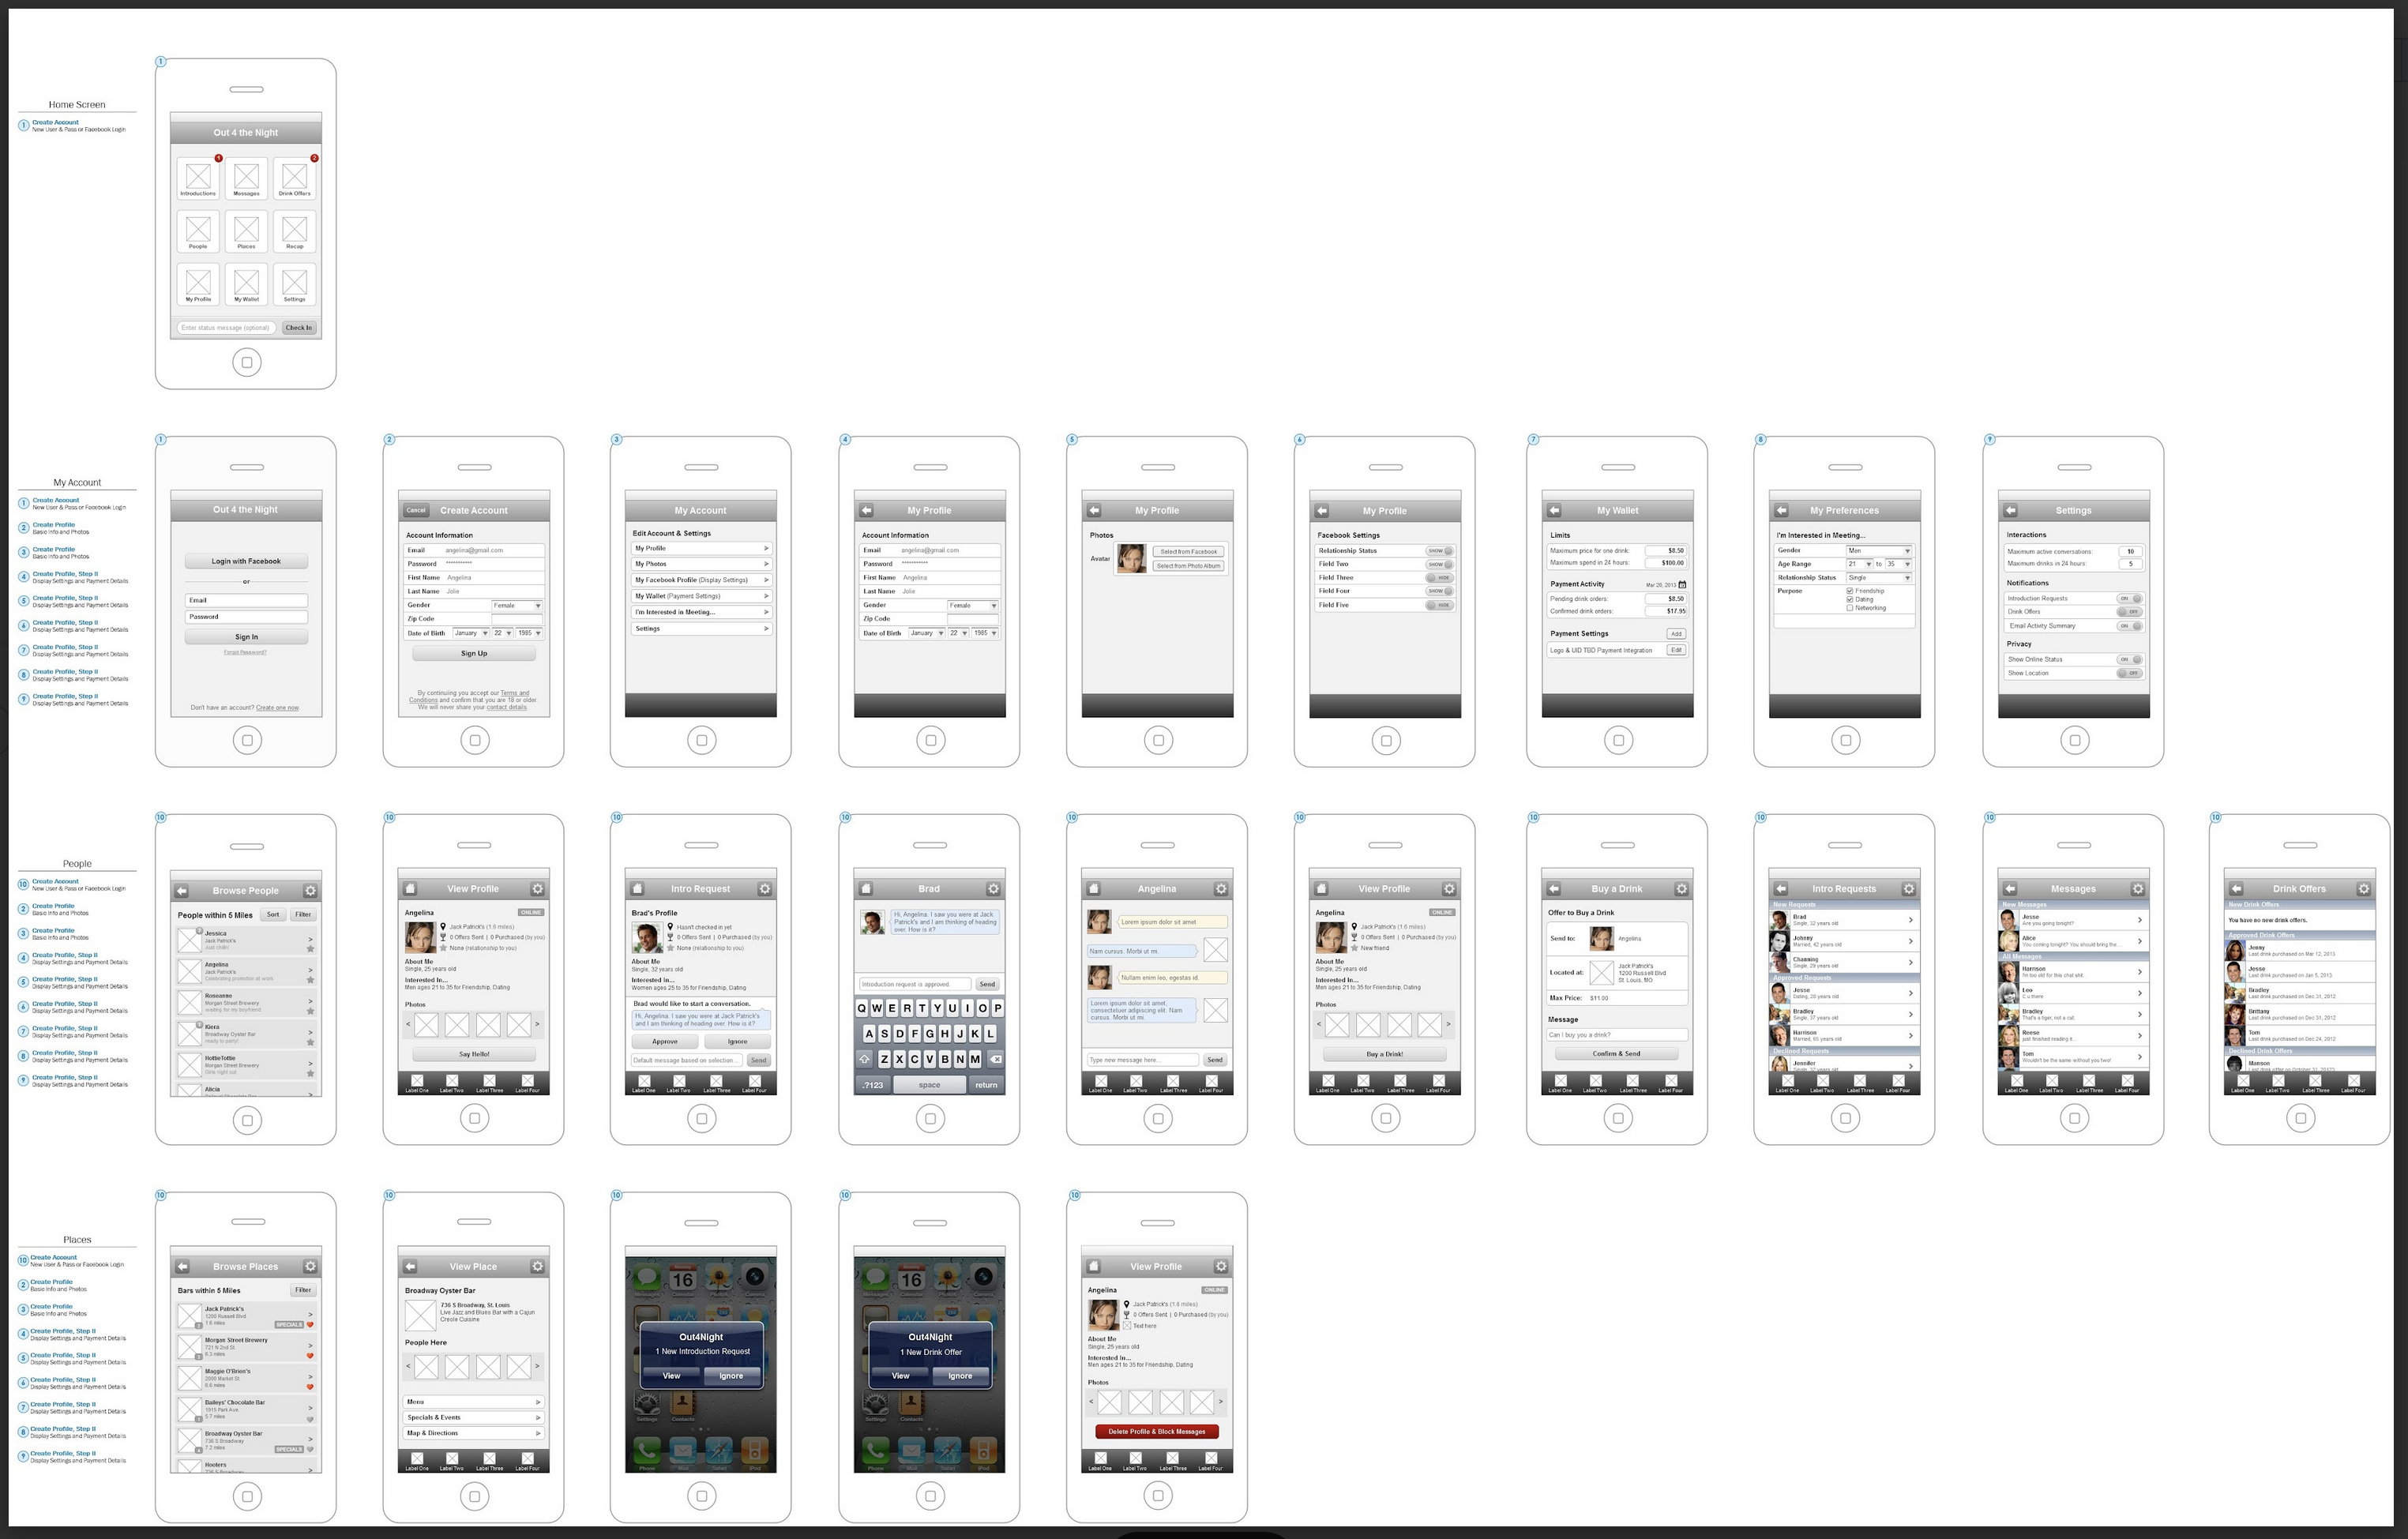Image resolution: width=2408 pixels, height=1539 pixels.
Task: Click the Sign Up button on Create Account
Action: [x=474, y=653]
